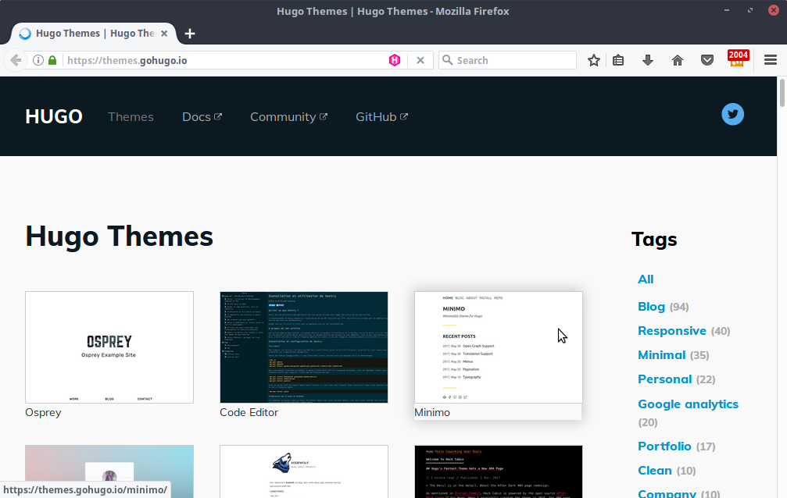The width and height of the screenshot is (787, 498).
Task: Go to Firefox Home icon
Action: (x=678, y=60)
